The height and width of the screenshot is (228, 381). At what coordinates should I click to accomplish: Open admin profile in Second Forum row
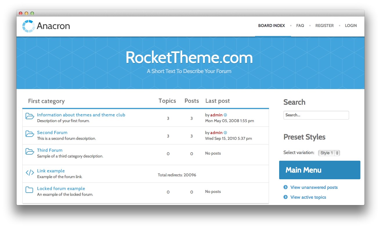(x=216, y=133)
